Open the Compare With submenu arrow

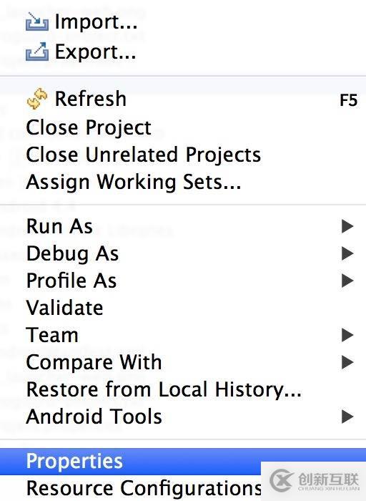pos(347,362)
